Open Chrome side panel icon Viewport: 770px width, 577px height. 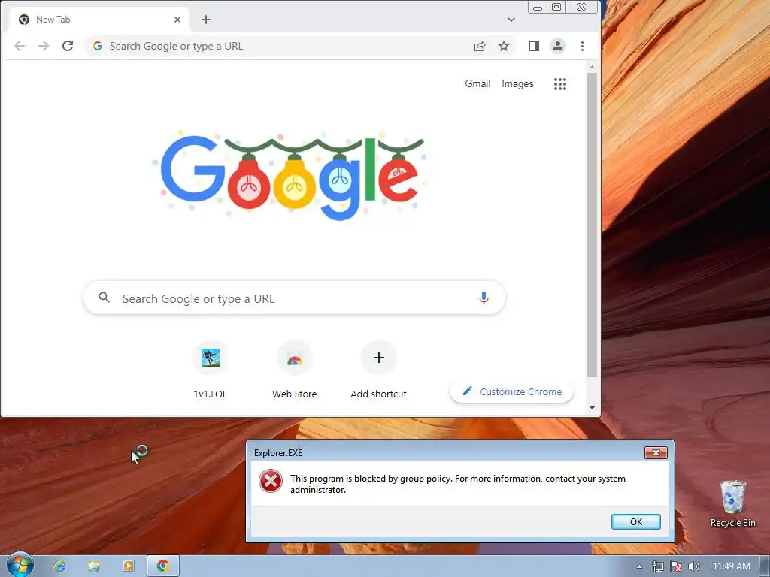pyautogui.click(x=534, y=46)
